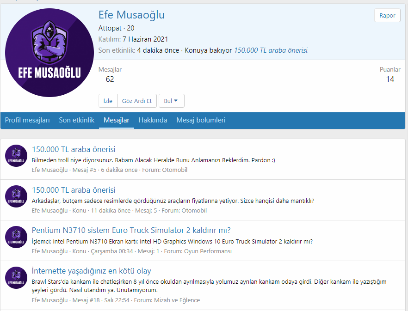The height and width of the screenshot is (311, 408).
Task: Click the 'Brawl Stars'da kankam' snippet text
Action: click(x=209, y=286)
